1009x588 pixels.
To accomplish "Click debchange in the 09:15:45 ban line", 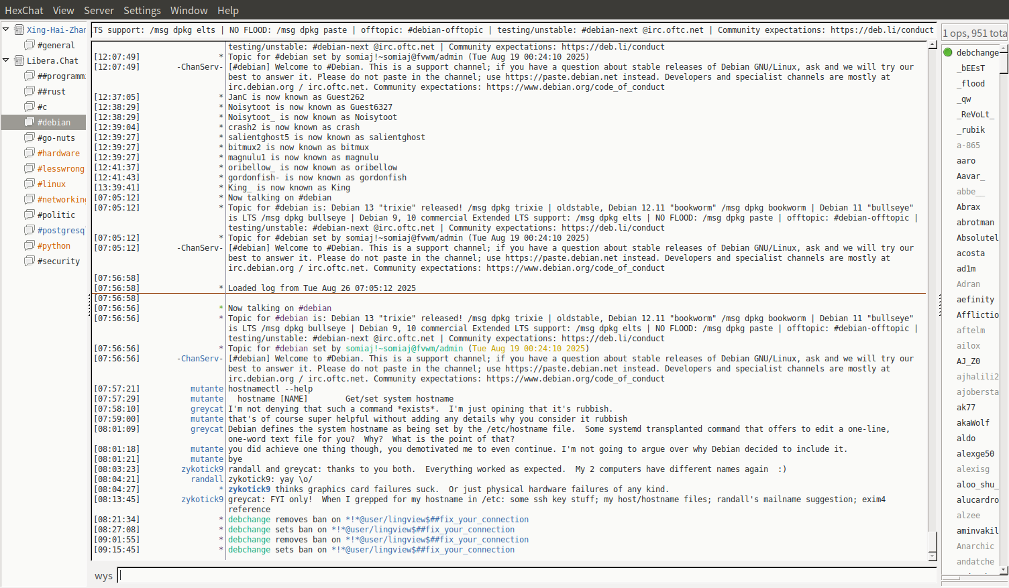I will click(x=249, y=549).
